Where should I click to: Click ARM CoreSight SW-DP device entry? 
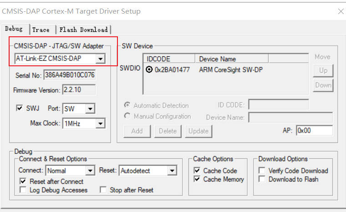pos(231,70)
